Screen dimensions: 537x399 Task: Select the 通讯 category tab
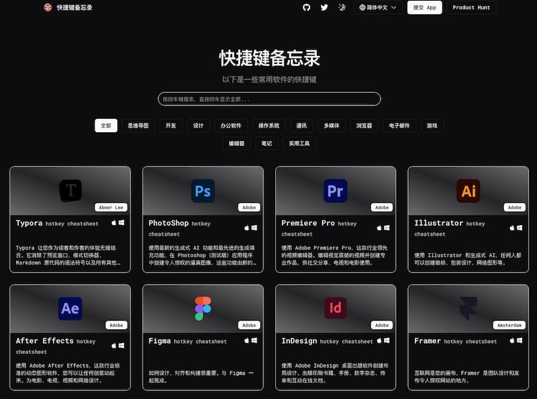[x=301, y=126]
